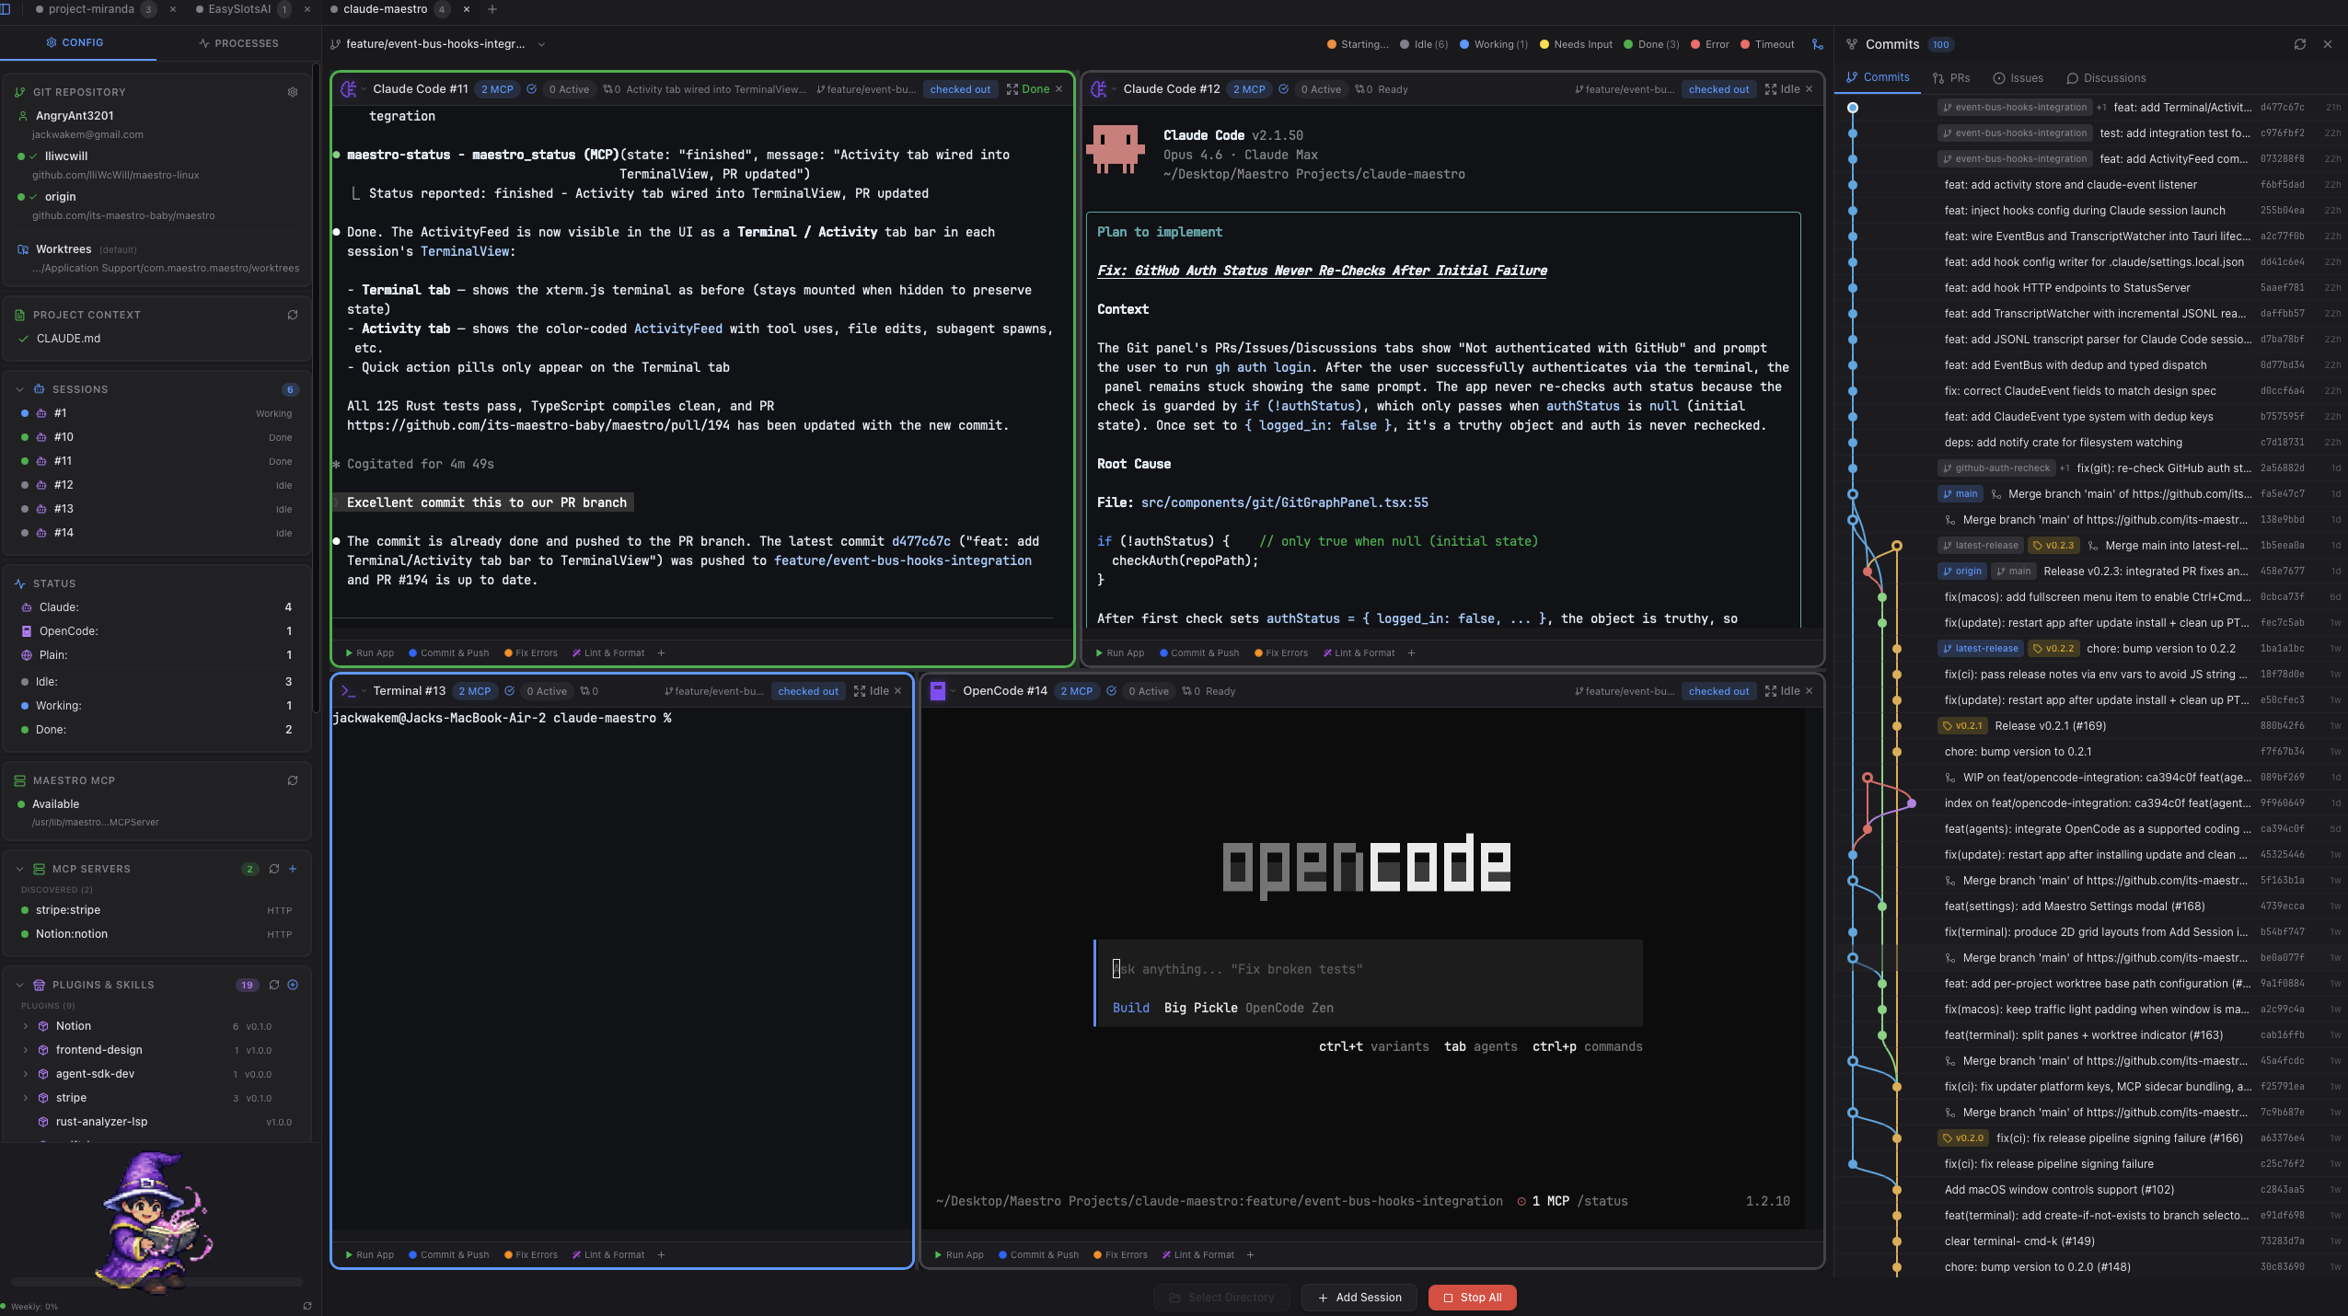Close the project-miranda tab
Viewport: 2348px width, 1316px height.
point(173,9)
